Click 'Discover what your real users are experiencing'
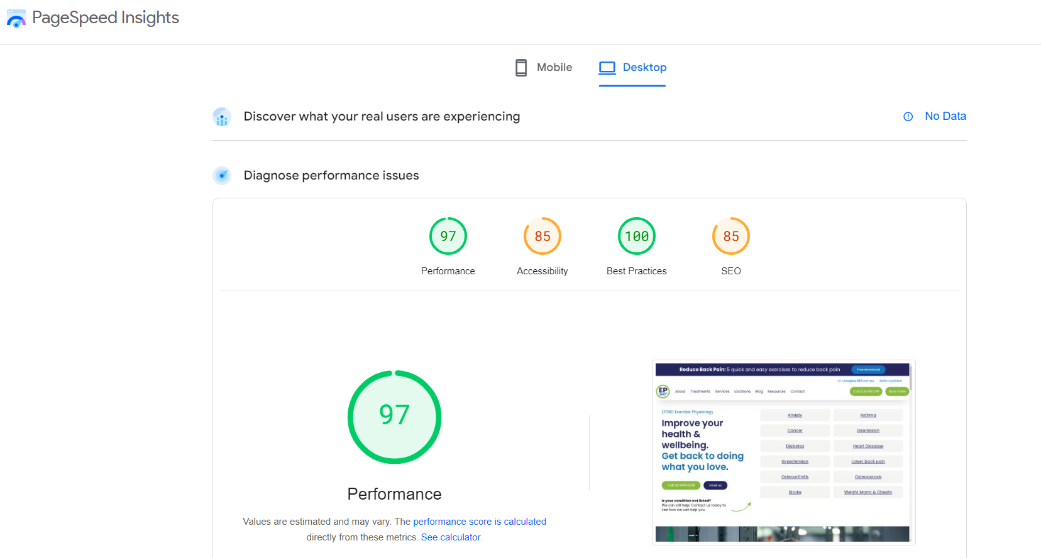This screenshot has height=558, width=1041. click(382, 116)
